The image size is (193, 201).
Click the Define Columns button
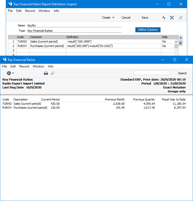coord(148,30)
